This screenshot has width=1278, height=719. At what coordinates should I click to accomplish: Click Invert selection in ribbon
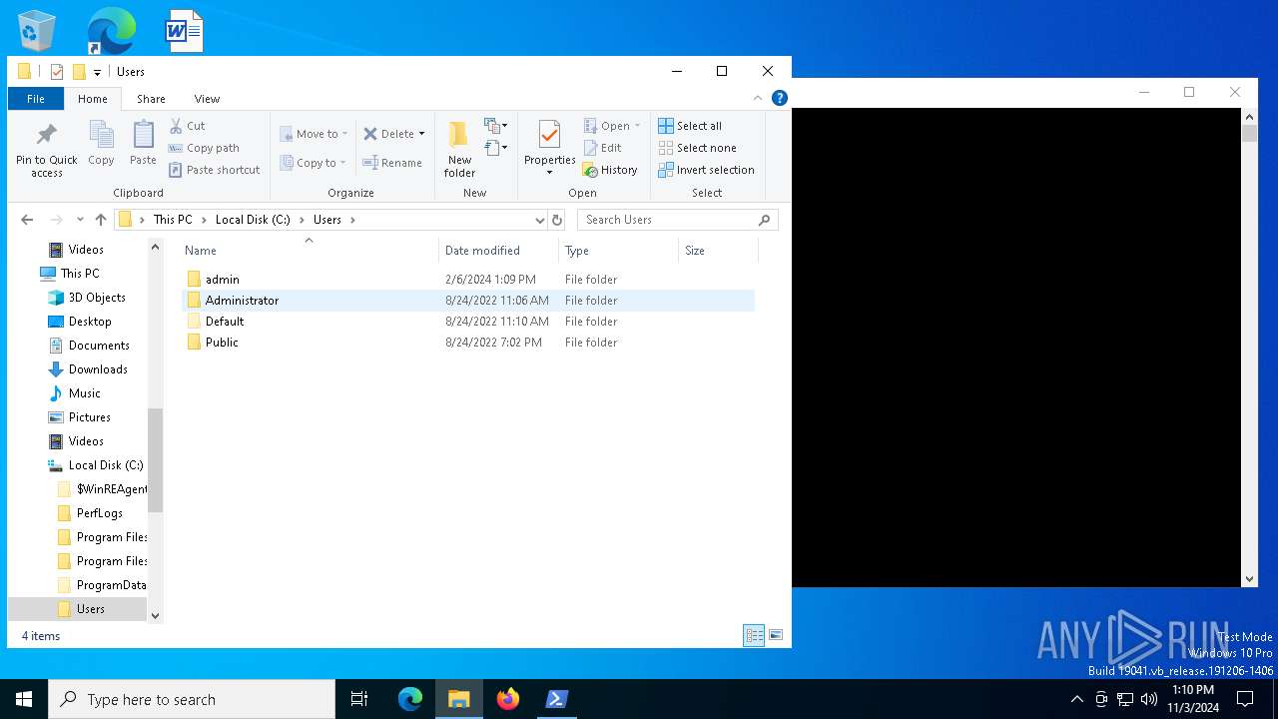(x=706, y=170)
